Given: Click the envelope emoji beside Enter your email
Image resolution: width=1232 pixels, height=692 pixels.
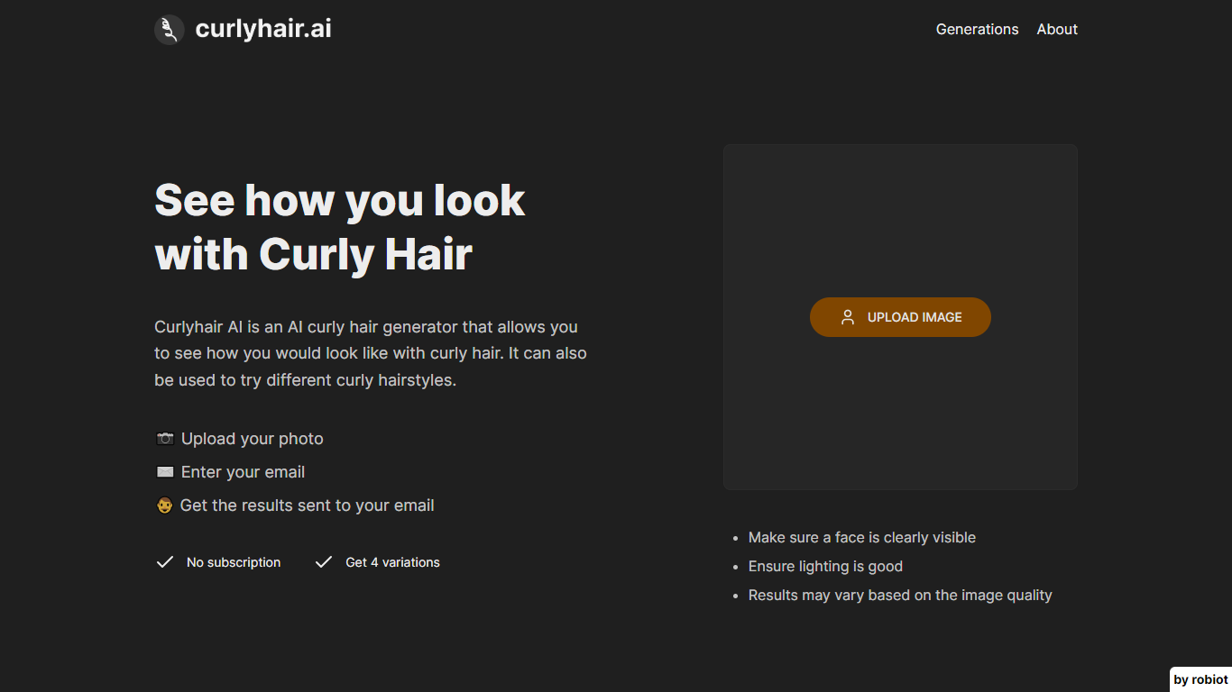Looking at the screenshot, I should point(165,472).
